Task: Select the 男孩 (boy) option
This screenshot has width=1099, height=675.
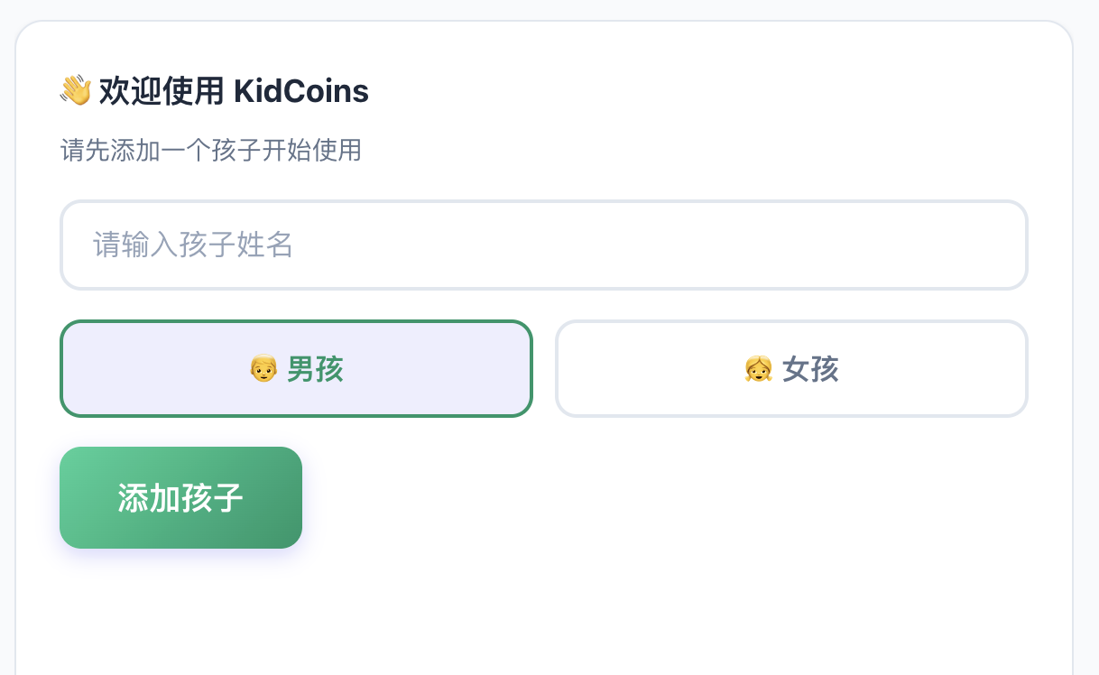Action: coord(296,369)
